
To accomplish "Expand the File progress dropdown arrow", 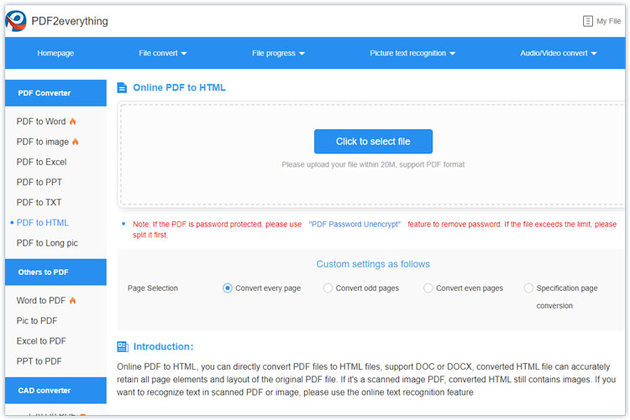I will 302,54.
